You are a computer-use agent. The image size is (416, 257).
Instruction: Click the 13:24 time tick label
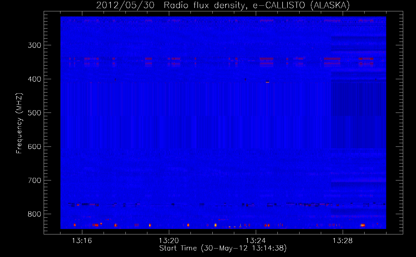pyautogui.click(x=256, y=241)
